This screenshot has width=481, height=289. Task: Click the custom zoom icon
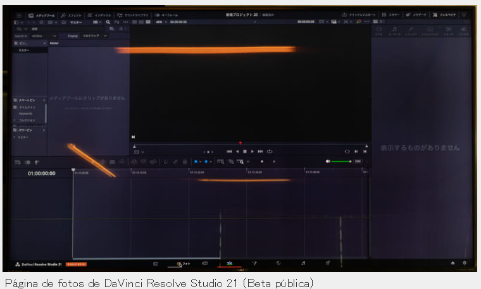tap(240, 161)
